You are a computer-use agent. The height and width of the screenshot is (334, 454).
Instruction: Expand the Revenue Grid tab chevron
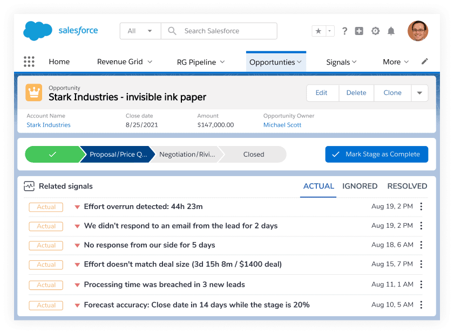pos(150,61)
